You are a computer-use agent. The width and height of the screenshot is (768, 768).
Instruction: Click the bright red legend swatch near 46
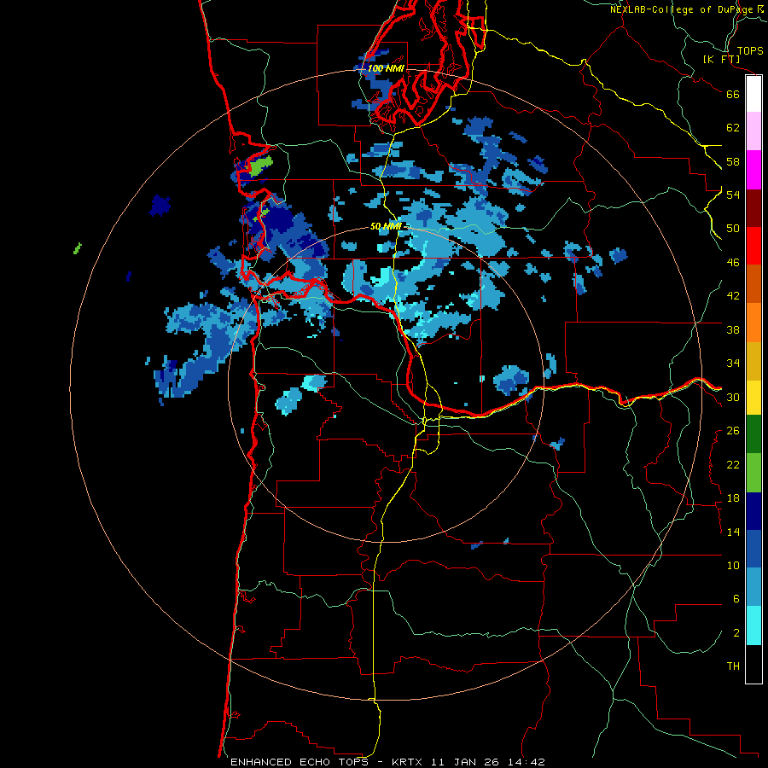tap(753, 246)
